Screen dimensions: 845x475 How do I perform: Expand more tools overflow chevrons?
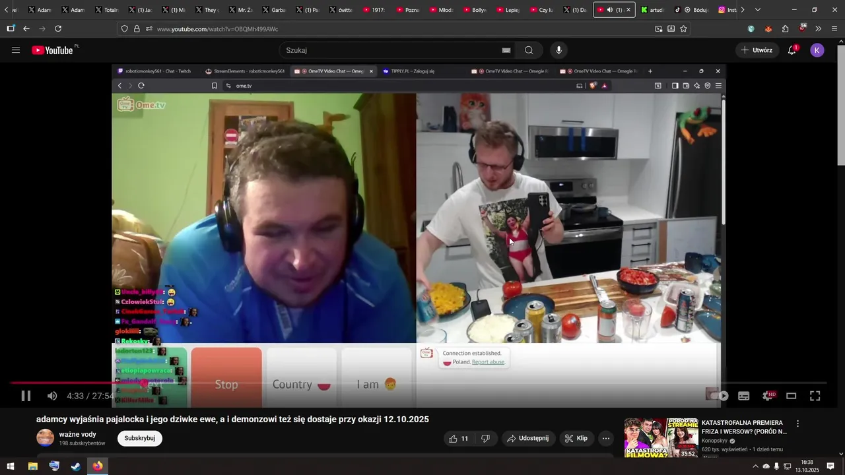tap(819, 29)
